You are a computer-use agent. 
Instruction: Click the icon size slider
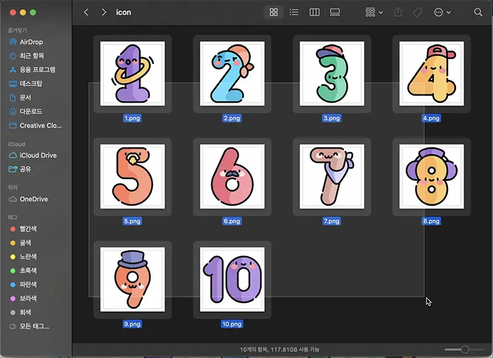pos(465,349)
